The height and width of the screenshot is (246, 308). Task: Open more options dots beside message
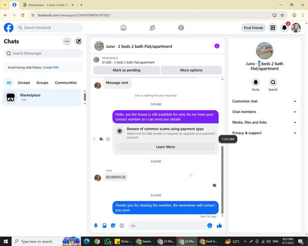pos(94,139)
